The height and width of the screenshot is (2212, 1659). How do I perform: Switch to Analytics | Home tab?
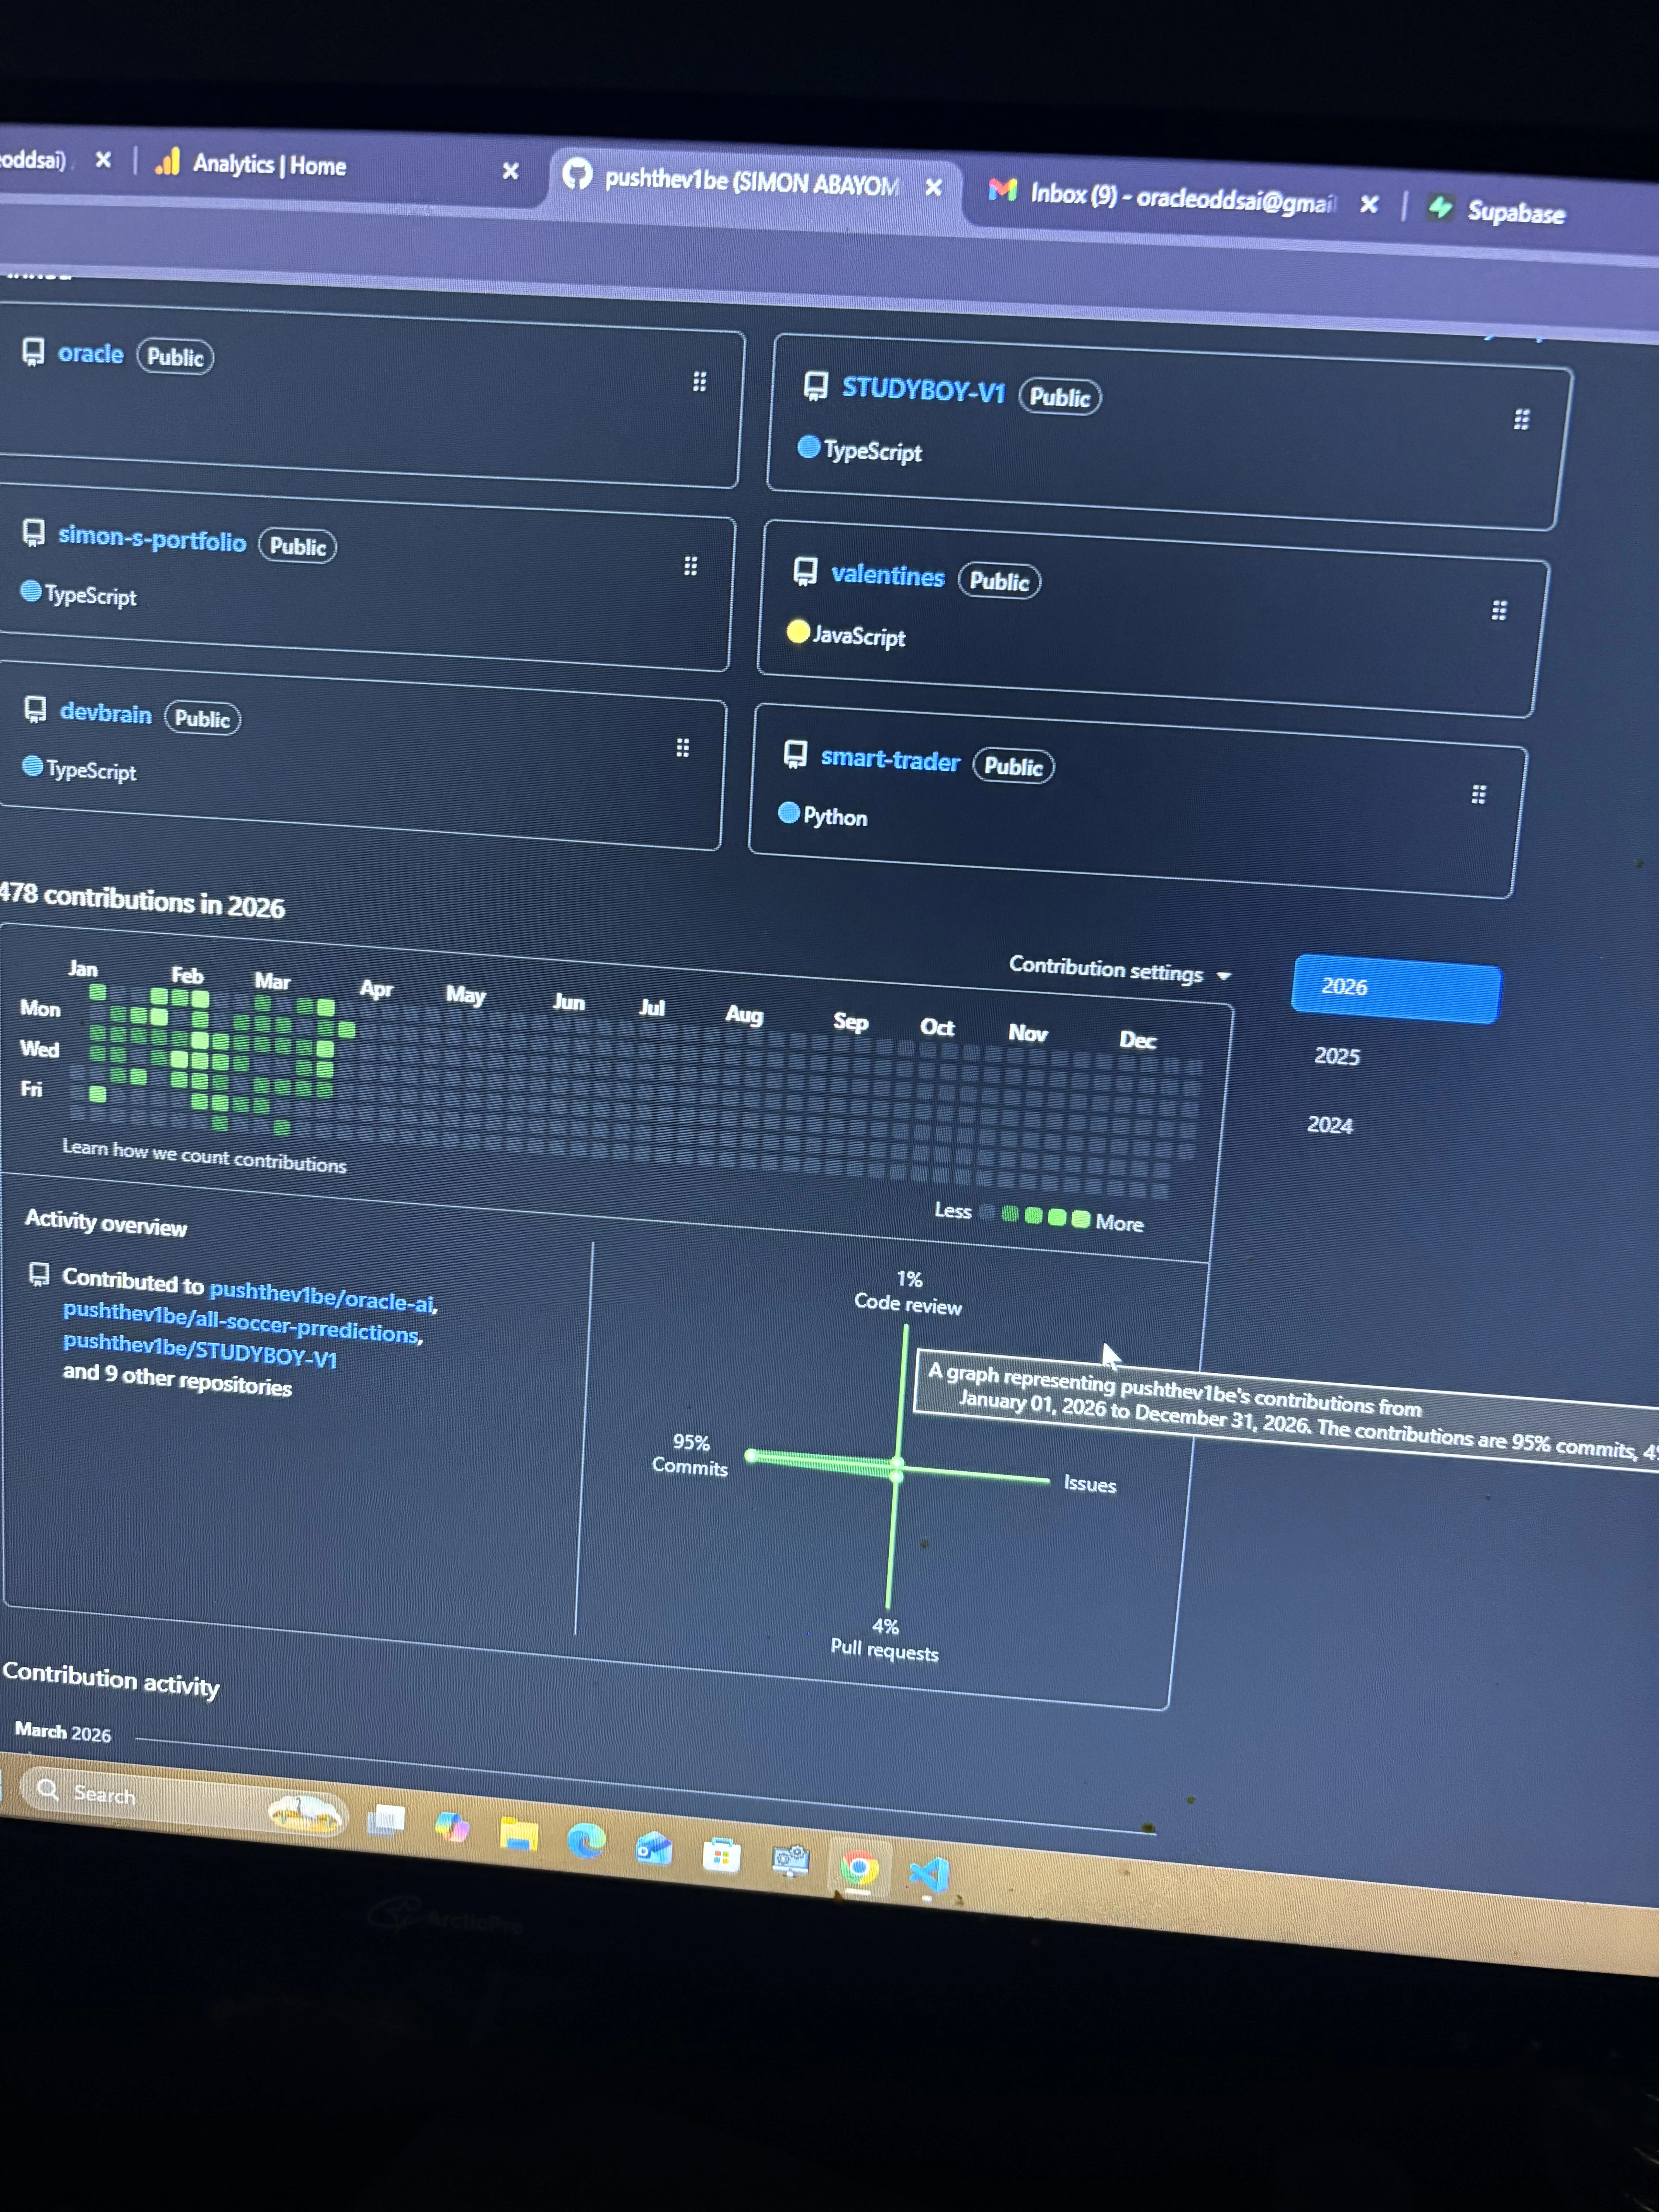coord(269,165)
